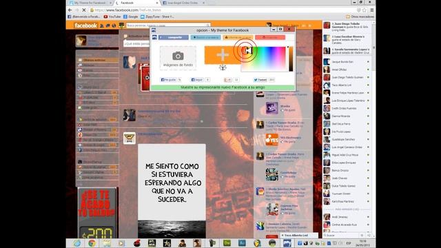Viewport: 441px width, 248px height.
Task: Pick a color in the rainbow spectrum
Action: point(263,59)
